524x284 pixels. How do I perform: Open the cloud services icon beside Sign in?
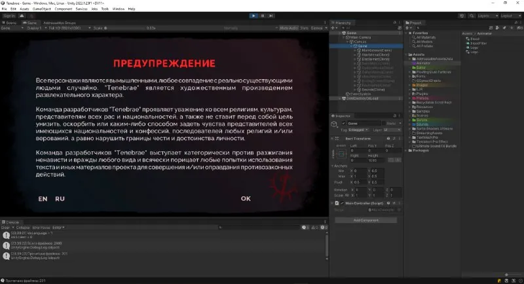[x=22, y=16]
